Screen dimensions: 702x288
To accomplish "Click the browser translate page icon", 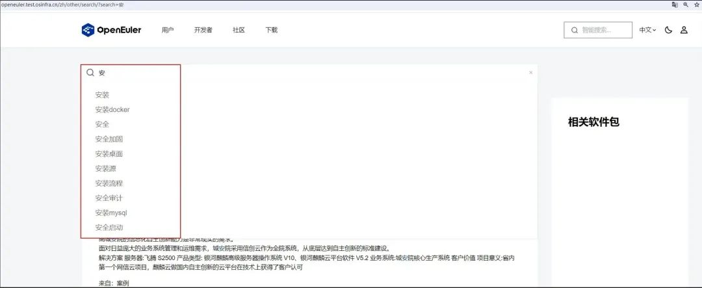I will click(x=675, y=4).
